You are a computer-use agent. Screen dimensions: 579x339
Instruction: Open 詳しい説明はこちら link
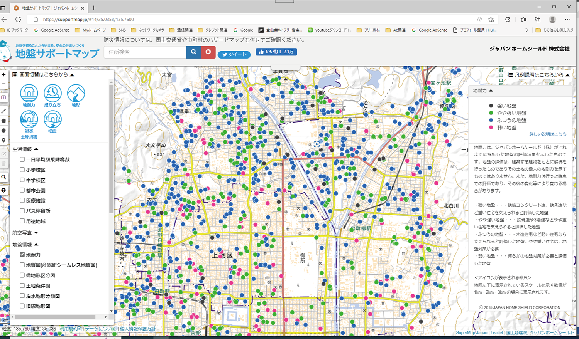(548, 134)
